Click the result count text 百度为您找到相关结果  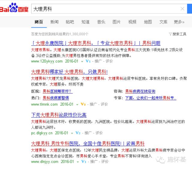pyautogui.click(x=60, y=34)
